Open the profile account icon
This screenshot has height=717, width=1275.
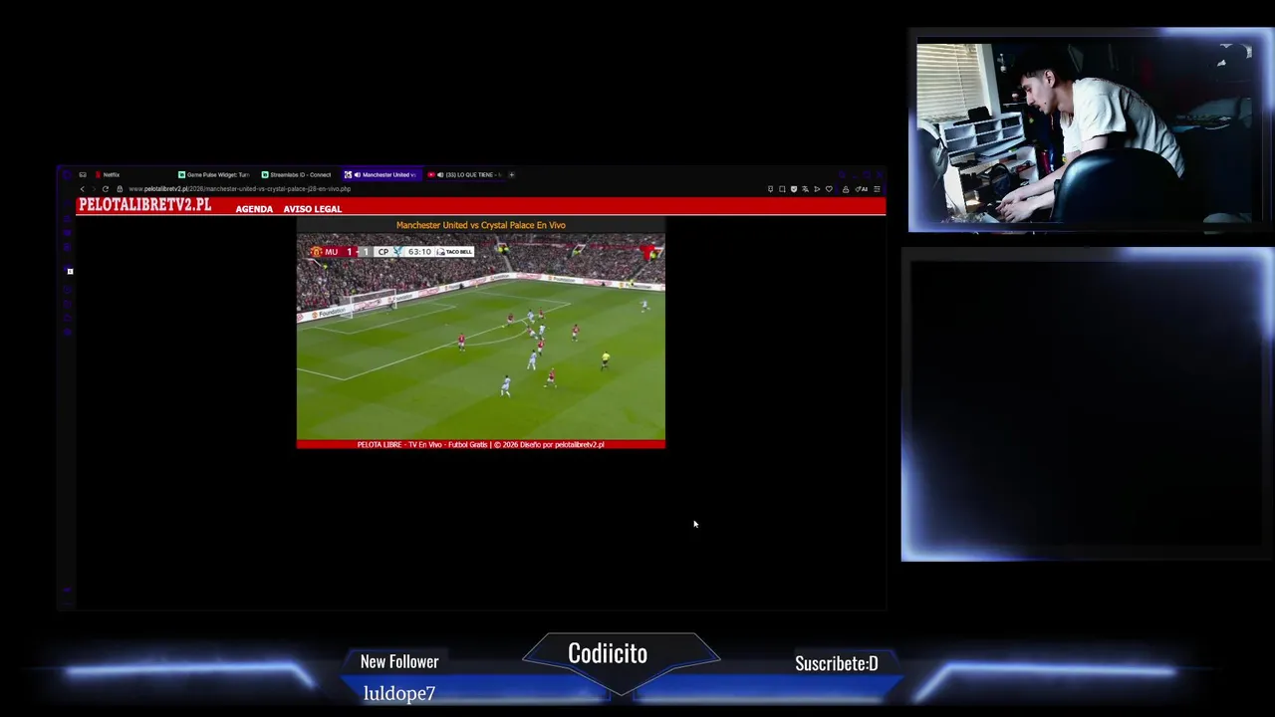click(x=846, y=189)
